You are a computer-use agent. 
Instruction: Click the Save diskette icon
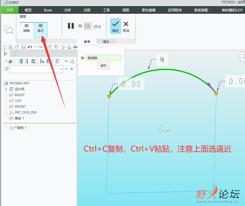[x=23, y=47]
